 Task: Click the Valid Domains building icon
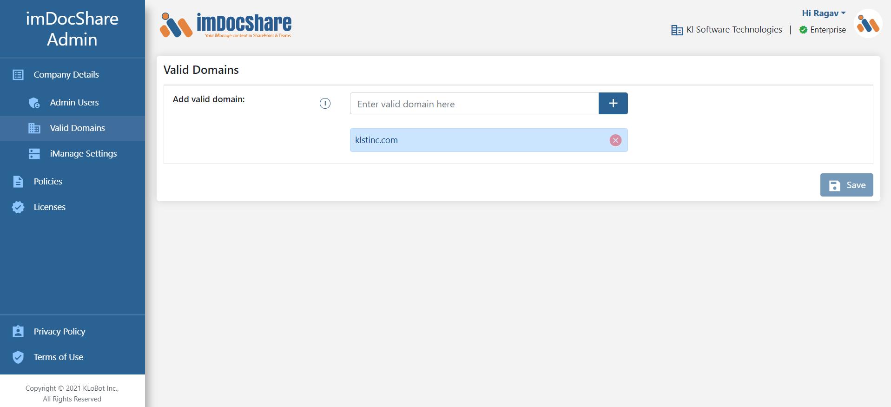(34, 128)
